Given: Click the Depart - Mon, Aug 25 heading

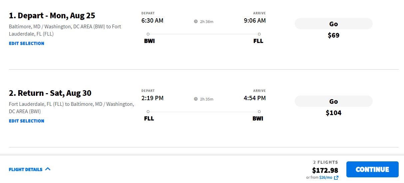Looking at the screenshot, I should (52, 16).
